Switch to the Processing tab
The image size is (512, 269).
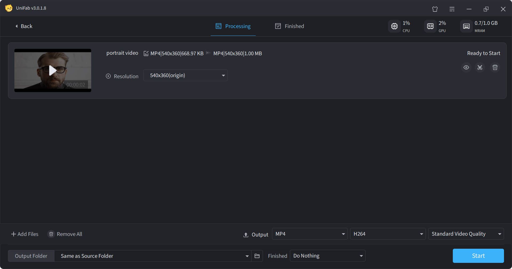(x=233, y=26)
